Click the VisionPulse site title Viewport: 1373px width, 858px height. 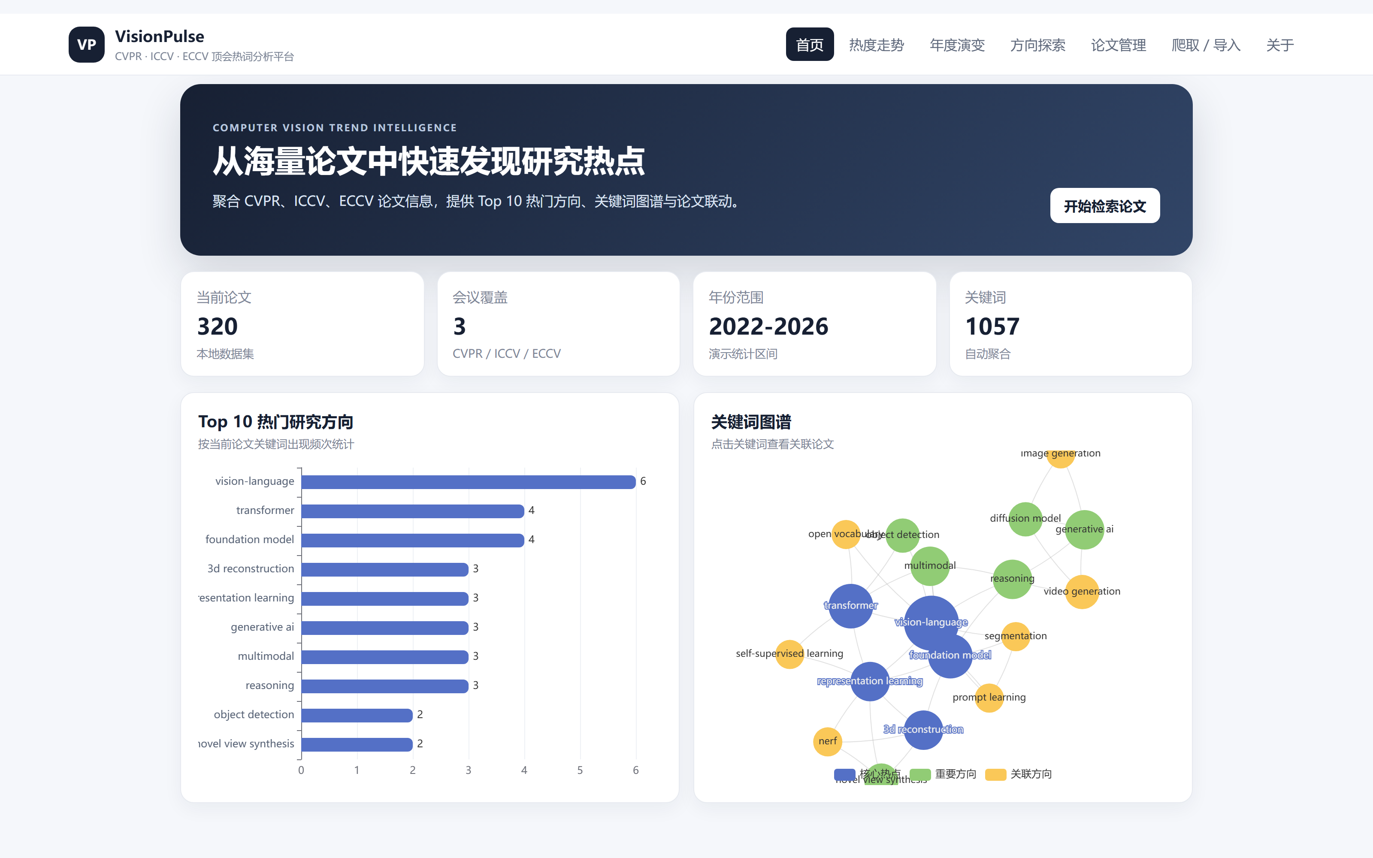click(x=160, y=36)
